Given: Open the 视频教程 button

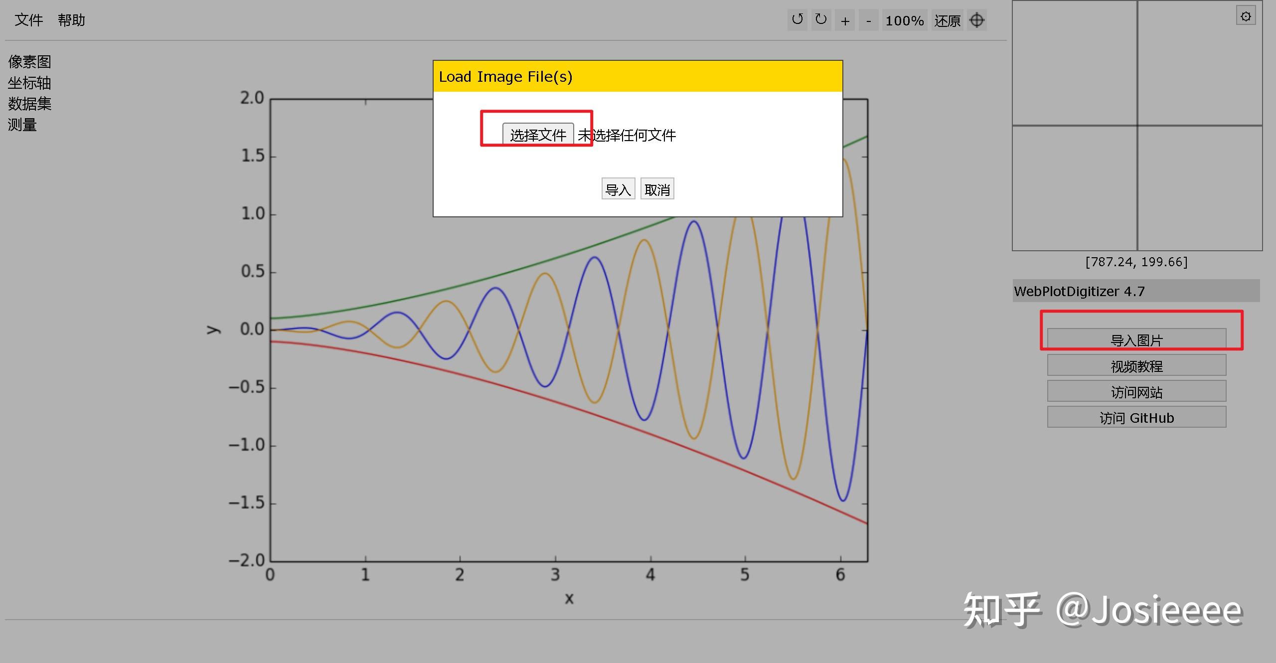Looking at the screenshot, I should [1136, 366].
